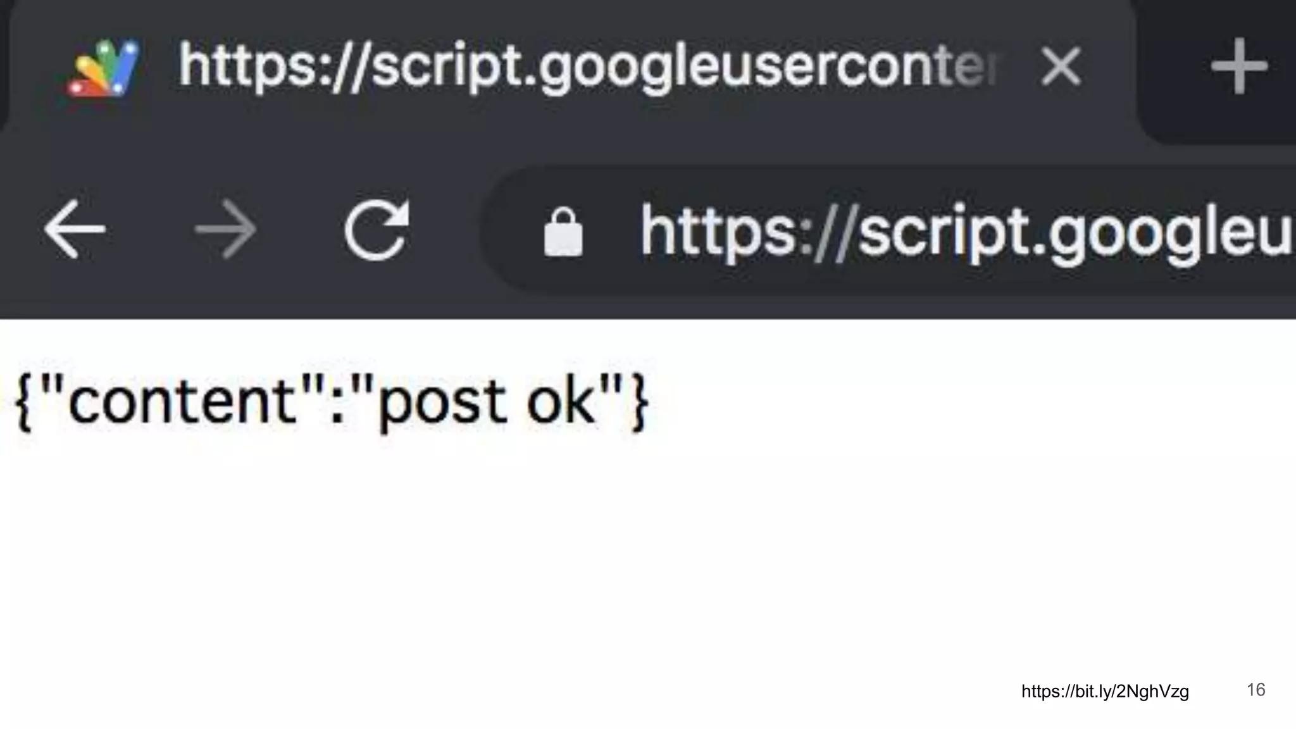Go forward using the right arrow
The image size is (1296, 729).
tap(225, 230)
